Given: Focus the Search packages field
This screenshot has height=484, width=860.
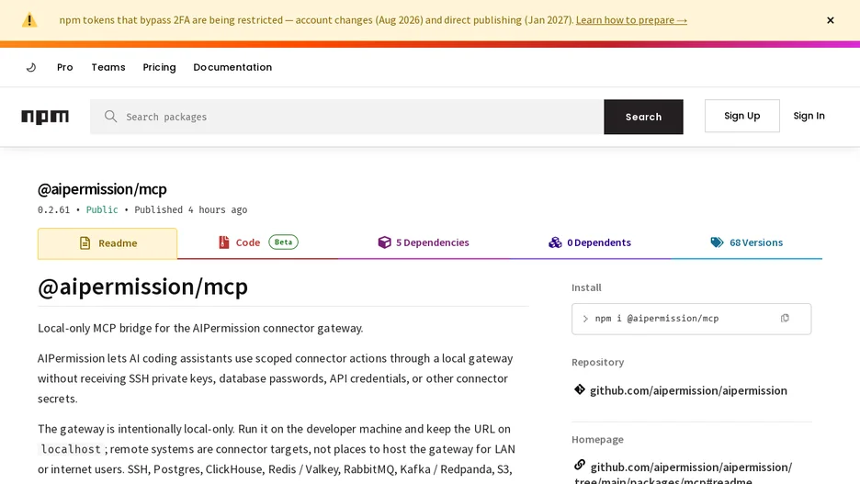Looking at the screenshot, I should coord(346,117).
